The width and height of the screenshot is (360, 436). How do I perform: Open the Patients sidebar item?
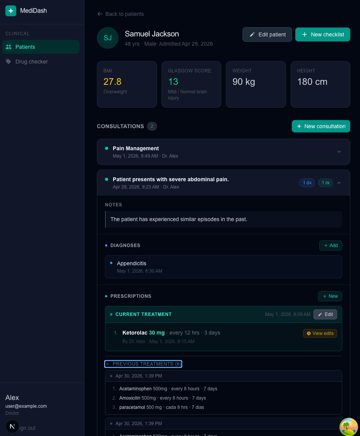(x=41, y=47)
